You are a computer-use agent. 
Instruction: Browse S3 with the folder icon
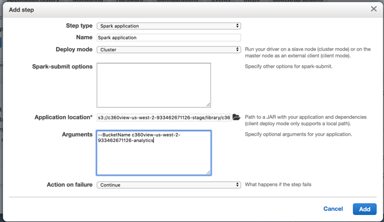coord(237,117)
